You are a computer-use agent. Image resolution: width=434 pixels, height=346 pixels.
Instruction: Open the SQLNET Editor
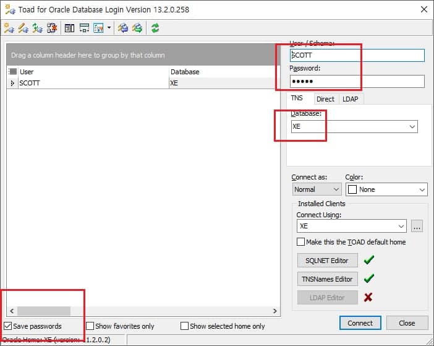click(327, 261)
